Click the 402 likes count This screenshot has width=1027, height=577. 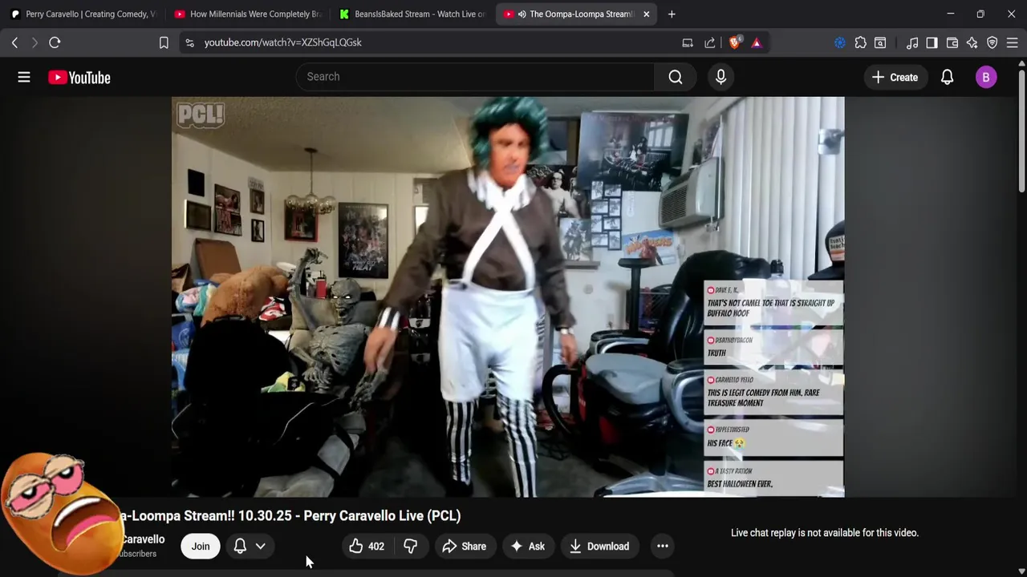coord(376,547)
